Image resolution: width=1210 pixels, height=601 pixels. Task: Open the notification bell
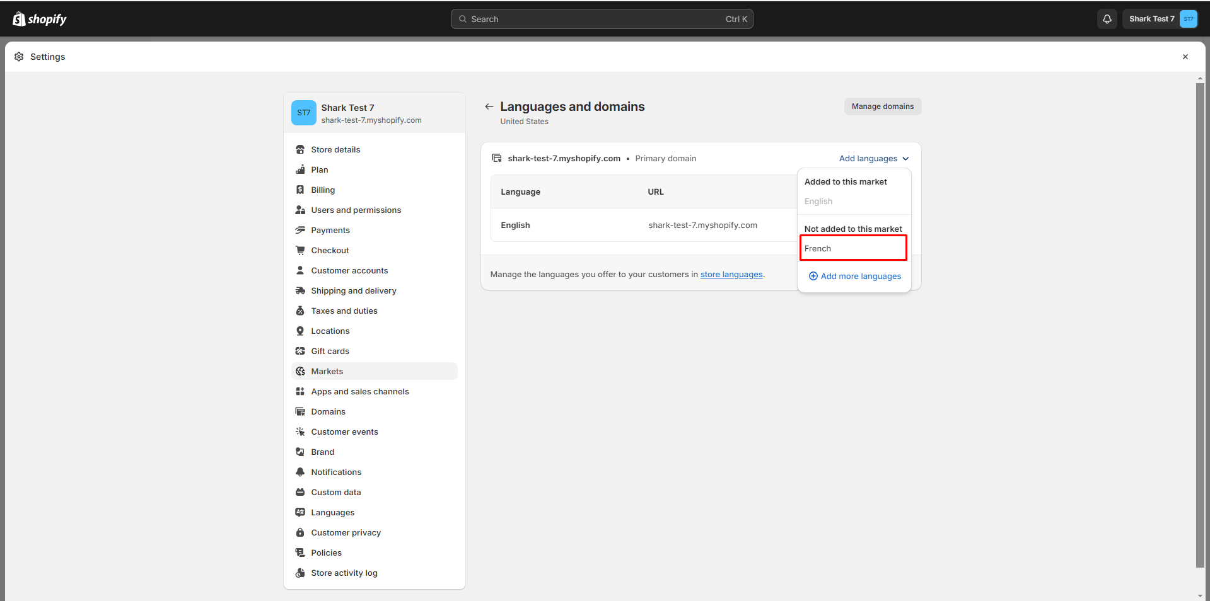tap(1107, 19)
